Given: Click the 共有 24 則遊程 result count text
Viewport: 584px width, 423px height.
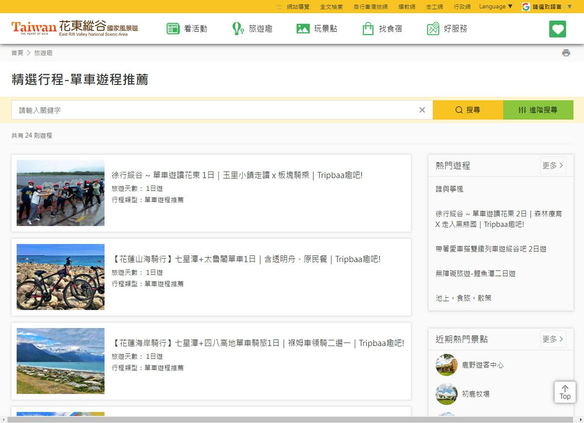Looking at the screenshot, I should point(32,135).
